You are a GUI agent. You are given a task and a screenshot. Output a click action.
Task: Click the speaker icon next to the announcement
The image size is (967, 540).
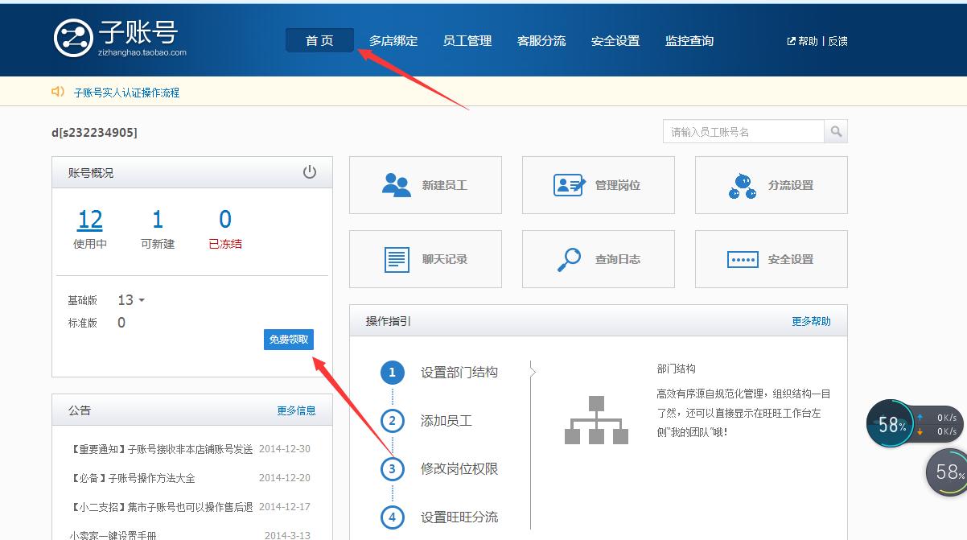coord(56,93)
